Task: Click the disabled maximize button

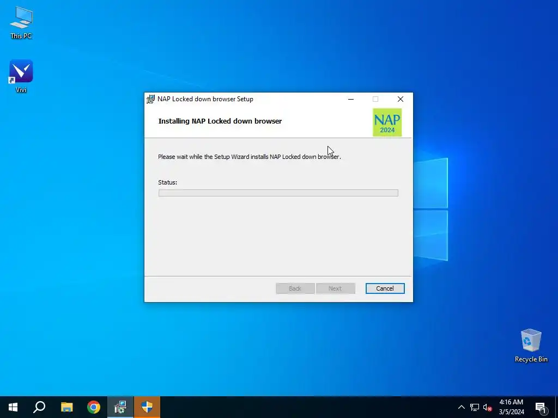Action: 375,99
